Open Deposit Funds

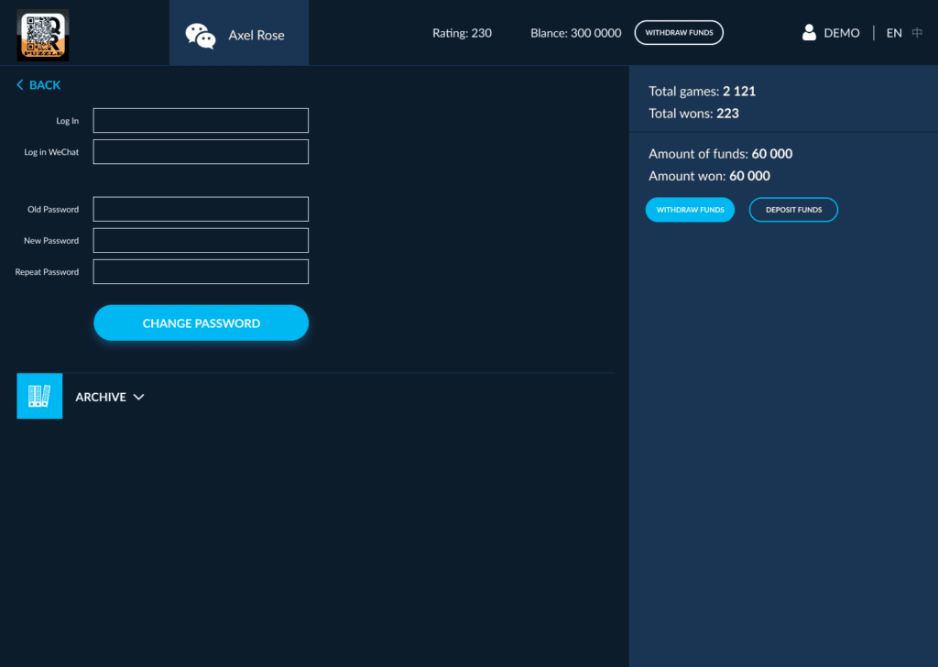[793, 210]
